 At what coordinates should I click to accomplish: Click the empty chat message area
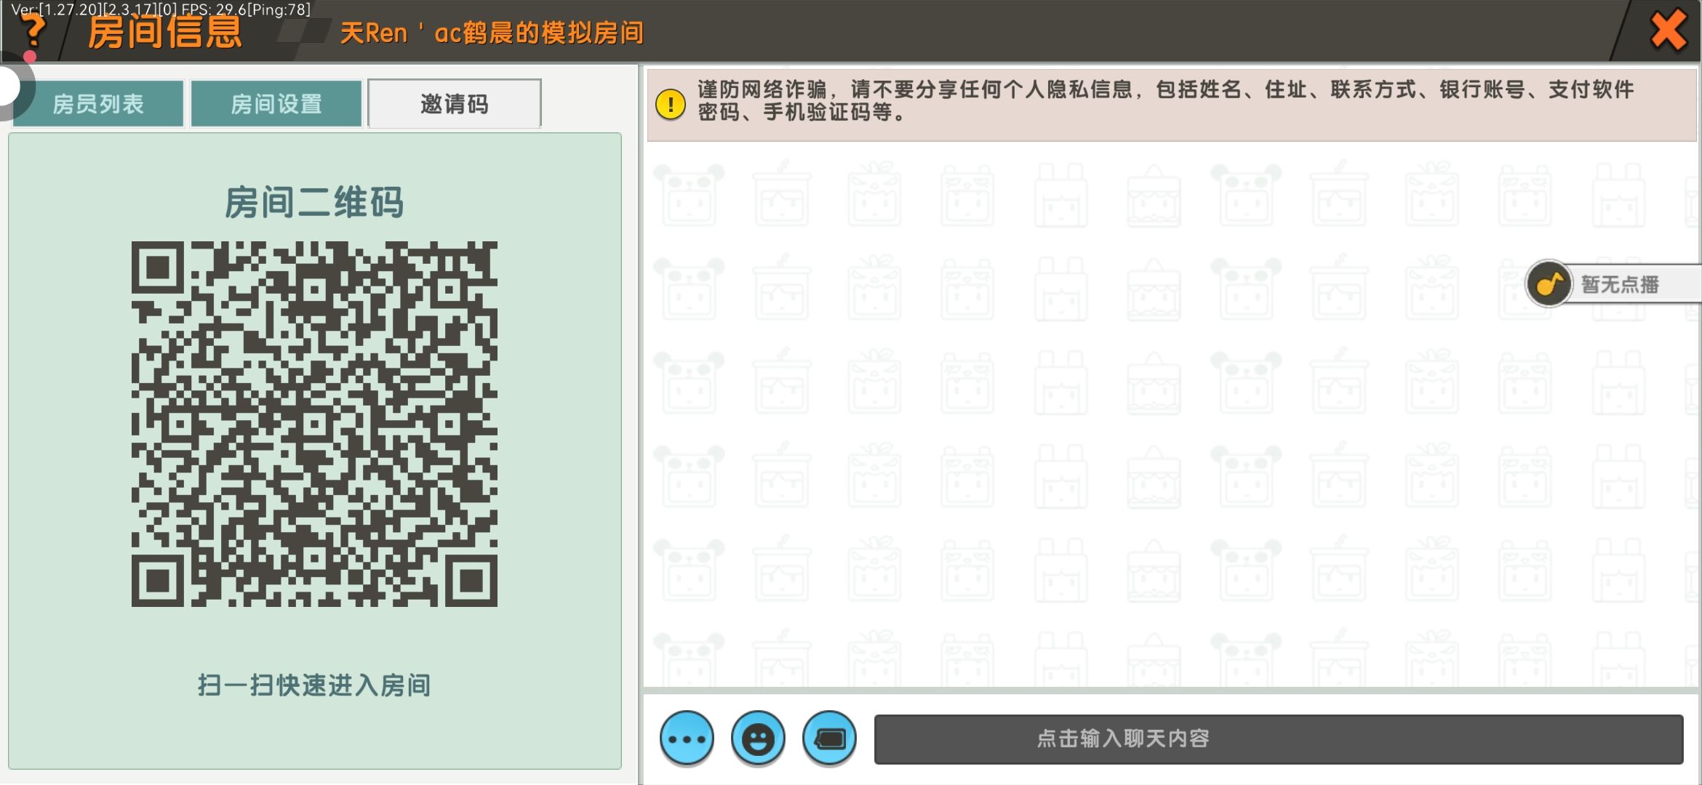click(1091, 436)
